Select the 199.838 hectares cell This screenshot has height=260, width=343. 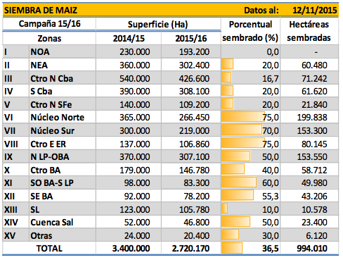[x=312, y=117]
